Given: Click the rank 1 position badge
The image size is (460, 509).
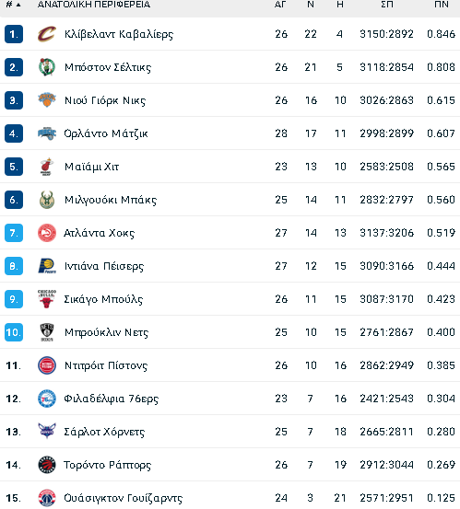Looking at the screenshot, I should pyautogui.click(x=14, y=34).
